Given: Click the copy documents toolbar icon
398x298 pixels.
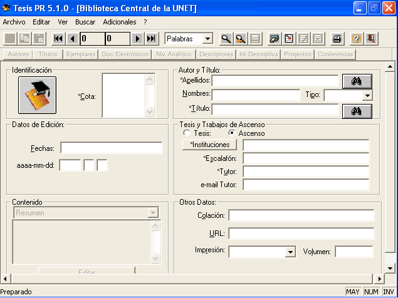Looking at the screenshot, I should coord(24,39).
